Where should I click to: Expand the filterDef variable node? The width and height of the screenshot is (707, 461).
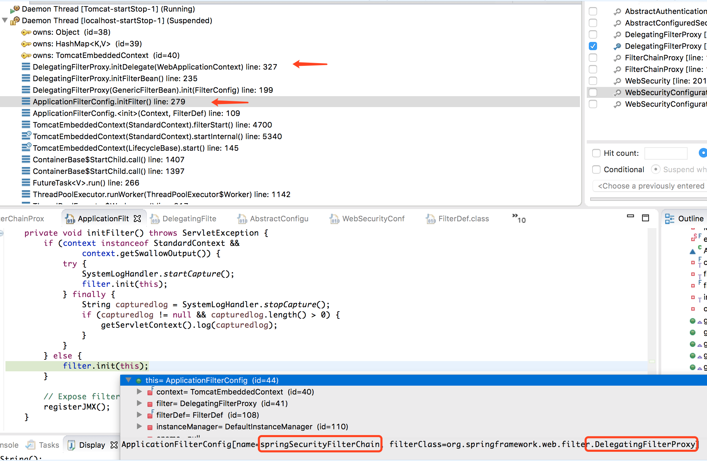click(139, 415)
